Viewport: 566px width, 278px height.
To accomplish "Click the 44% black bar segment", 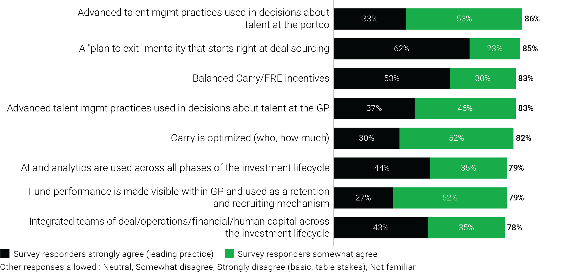I will coord(382,168).
